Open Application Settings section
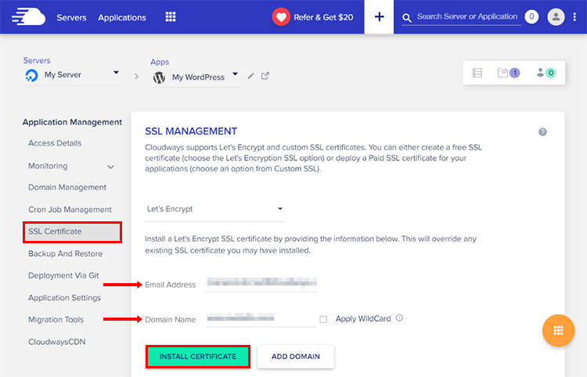This screenshot has height=377, width=587. click(x=65, y=298)
